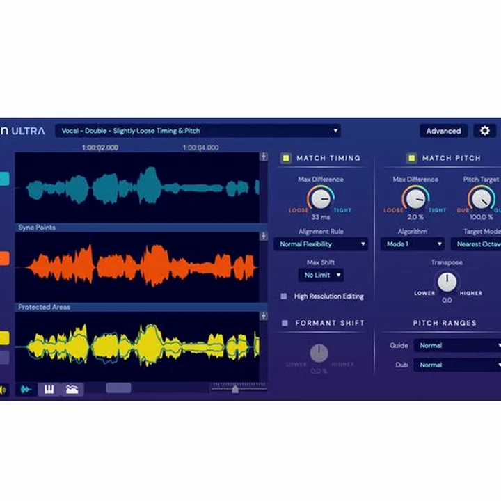
Task: Click the yellow output waveform
Action: pyautogui.click(x=137, y=347)
